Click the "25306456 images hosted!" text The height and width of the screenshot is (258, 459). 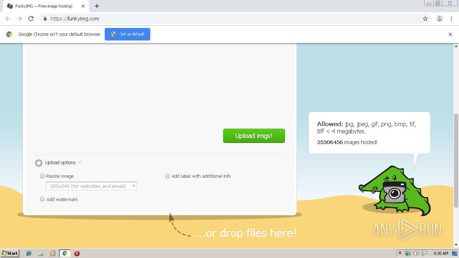pos(347,142)
